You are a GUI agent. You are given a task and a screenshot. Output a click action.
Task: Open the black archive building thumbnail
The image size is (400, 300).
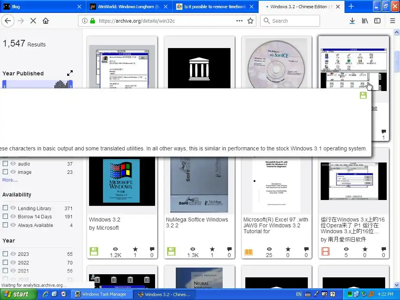199,68
